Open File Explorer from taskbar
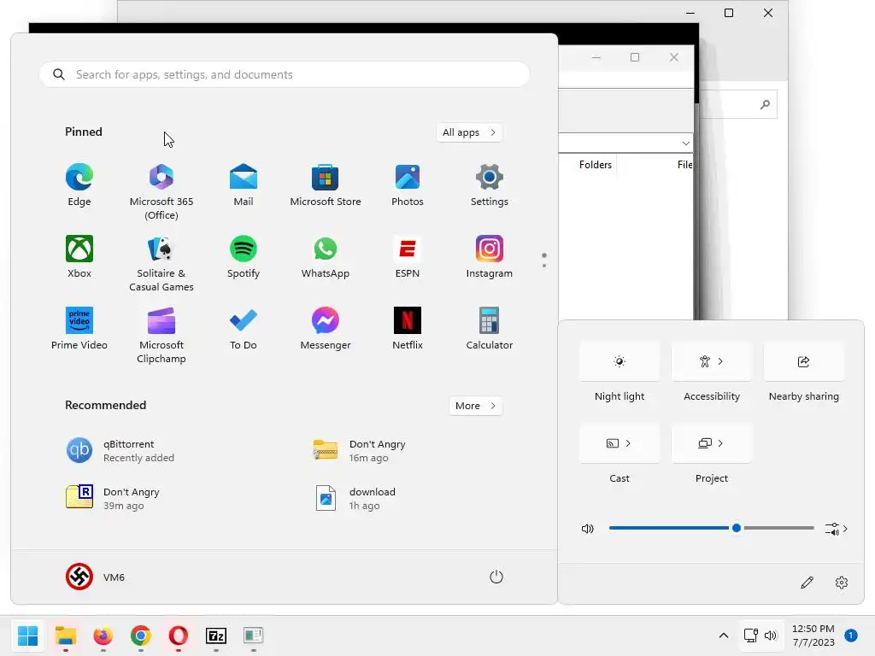 [x=65, y=635]
